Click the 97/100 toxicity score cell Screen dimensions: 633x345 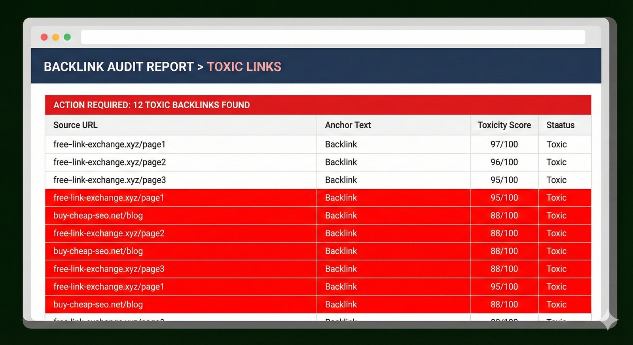(x=504, y=145)
